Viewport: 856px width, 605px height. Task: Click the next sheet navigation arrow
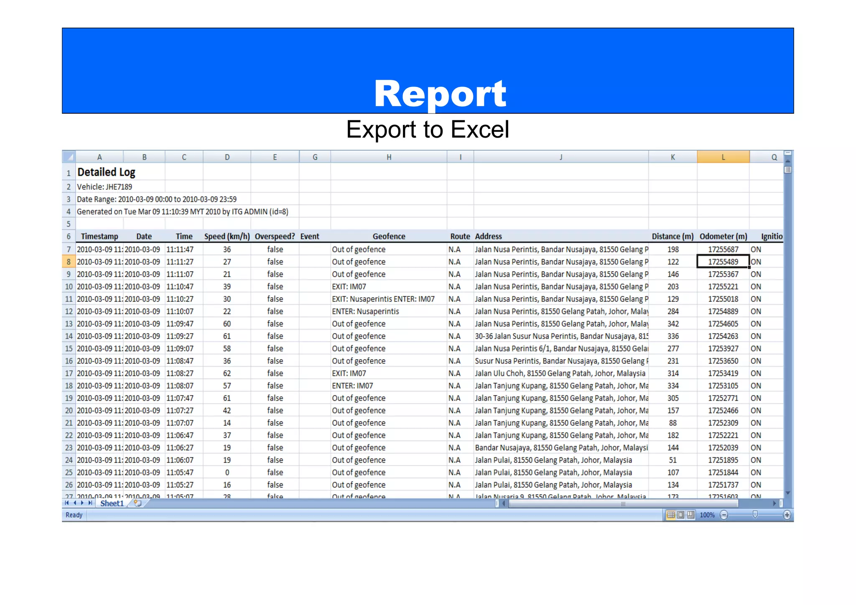pyautogui.click(x=82, y=503)
